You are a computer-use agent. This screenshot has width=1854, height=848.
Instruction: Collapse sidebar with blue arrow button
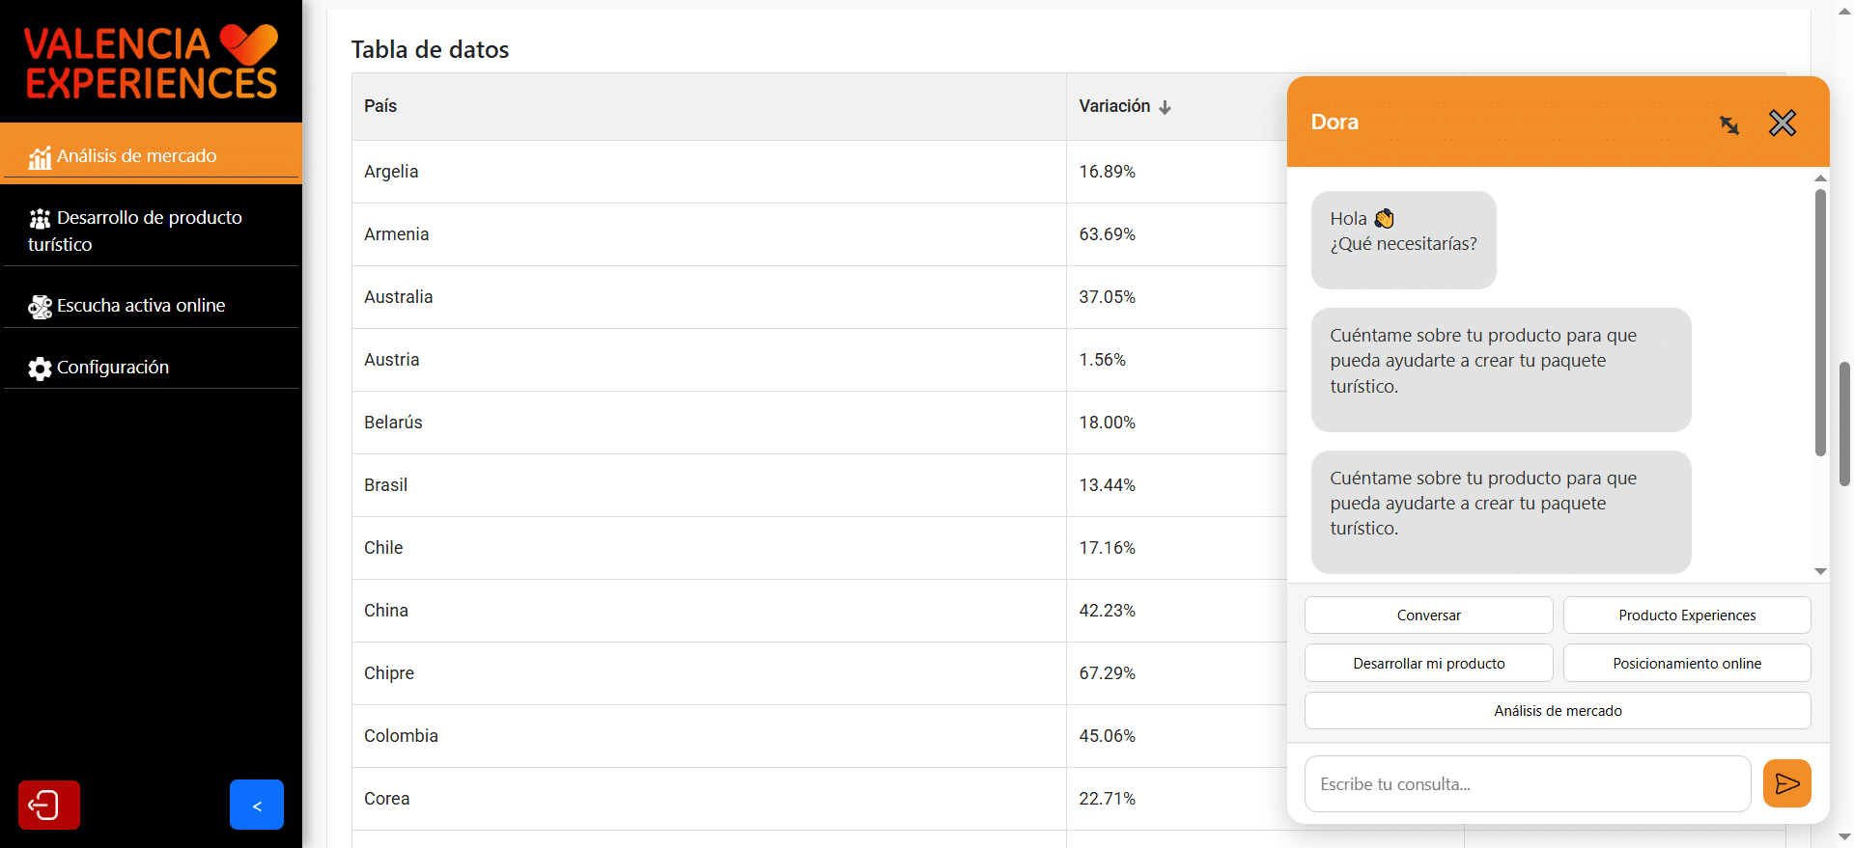257,805
